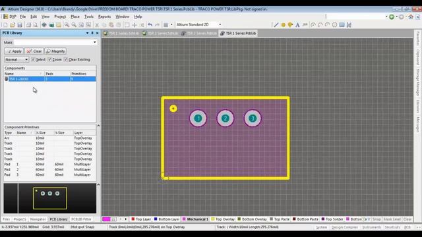Click the Paste icon in toolbar
The width and height of the screenshot is (422, 237).
point(111,25)
